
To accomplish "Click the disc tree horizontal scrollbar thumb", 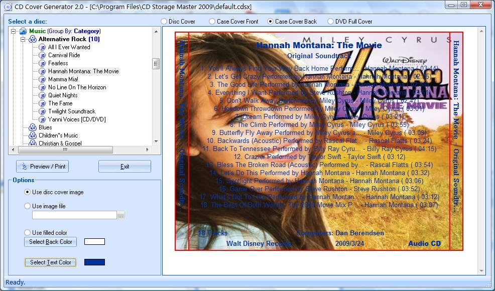I will point(65,150).
